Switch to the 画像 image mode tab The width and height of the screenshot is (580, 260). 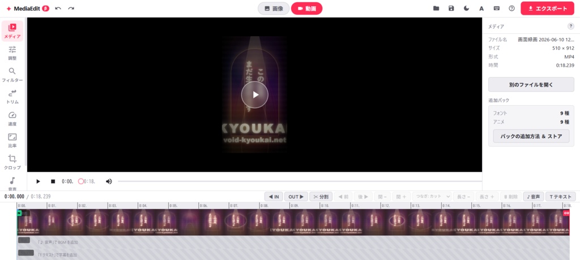point(274,8)
